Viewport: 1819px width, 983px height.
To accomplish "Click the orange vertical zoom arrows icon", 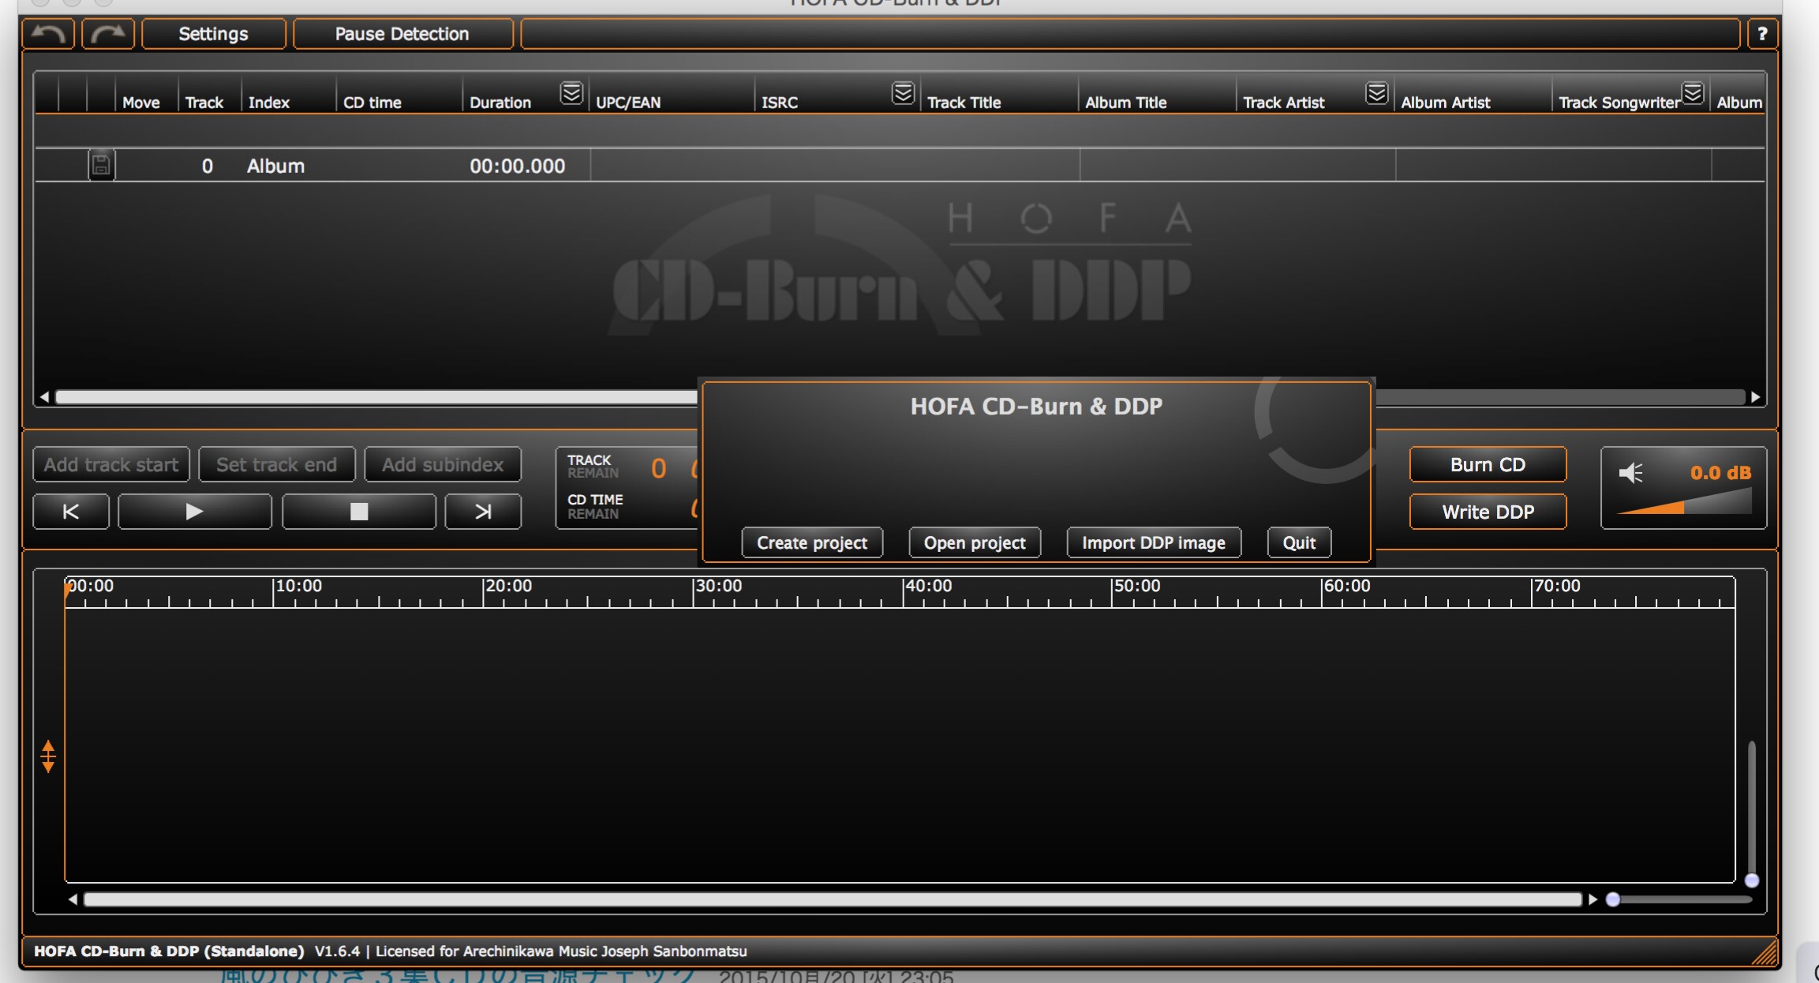I will click(48, 756).
